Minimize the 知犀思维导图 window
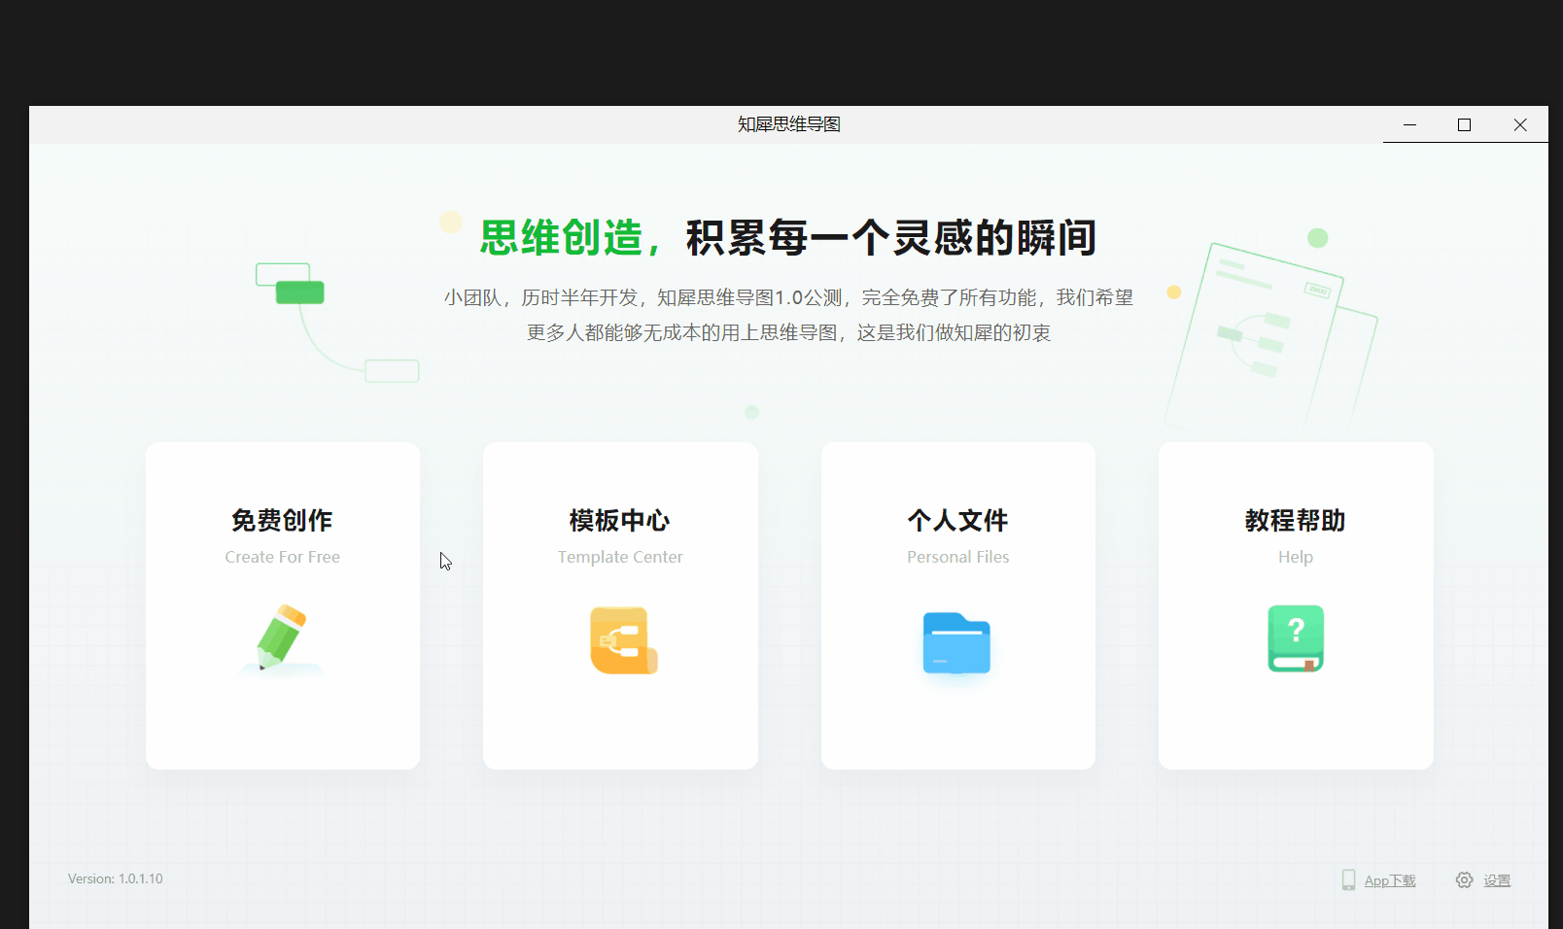The image size is (1563, 929). (x=1409, y=124)
